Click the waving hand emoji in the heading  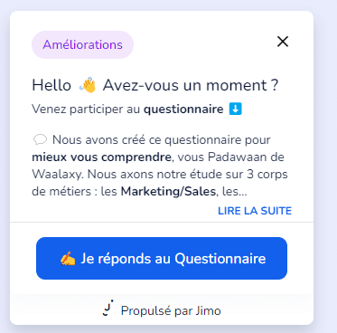(88, 85)
